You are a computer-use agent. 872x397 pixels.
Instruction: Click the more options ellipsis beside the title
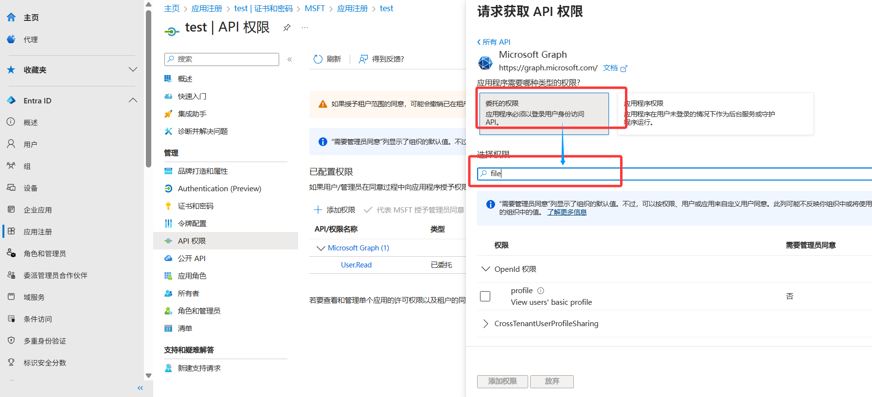pos(305,28)
